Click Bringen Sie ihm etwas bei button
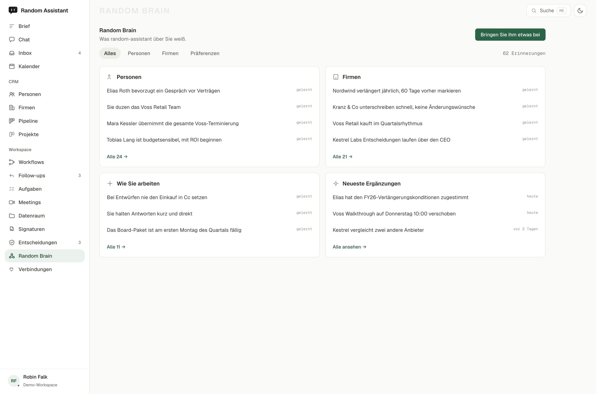The height and width of the screenshot is (394, 596). click(510, 35)
